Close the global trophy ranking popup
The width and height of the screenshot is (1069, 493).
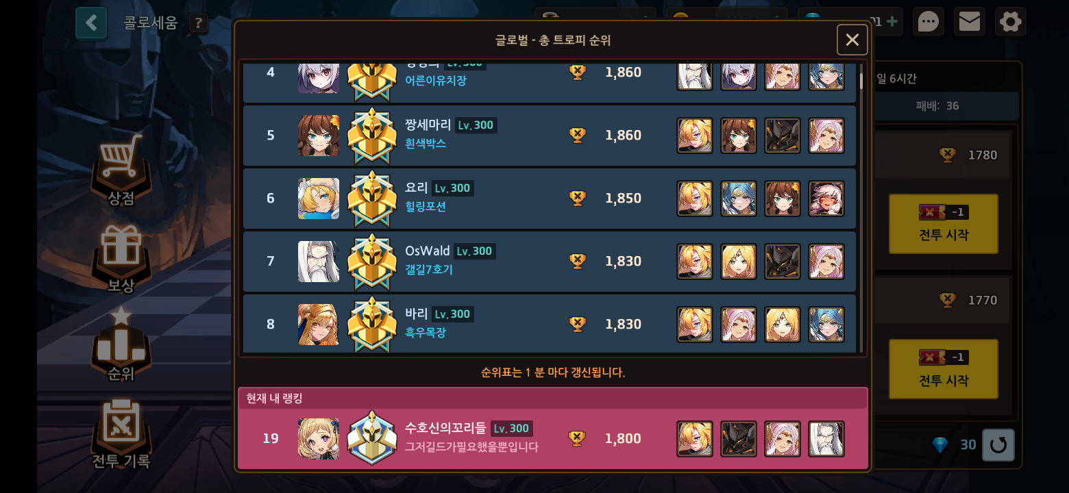tap(852, 40)
